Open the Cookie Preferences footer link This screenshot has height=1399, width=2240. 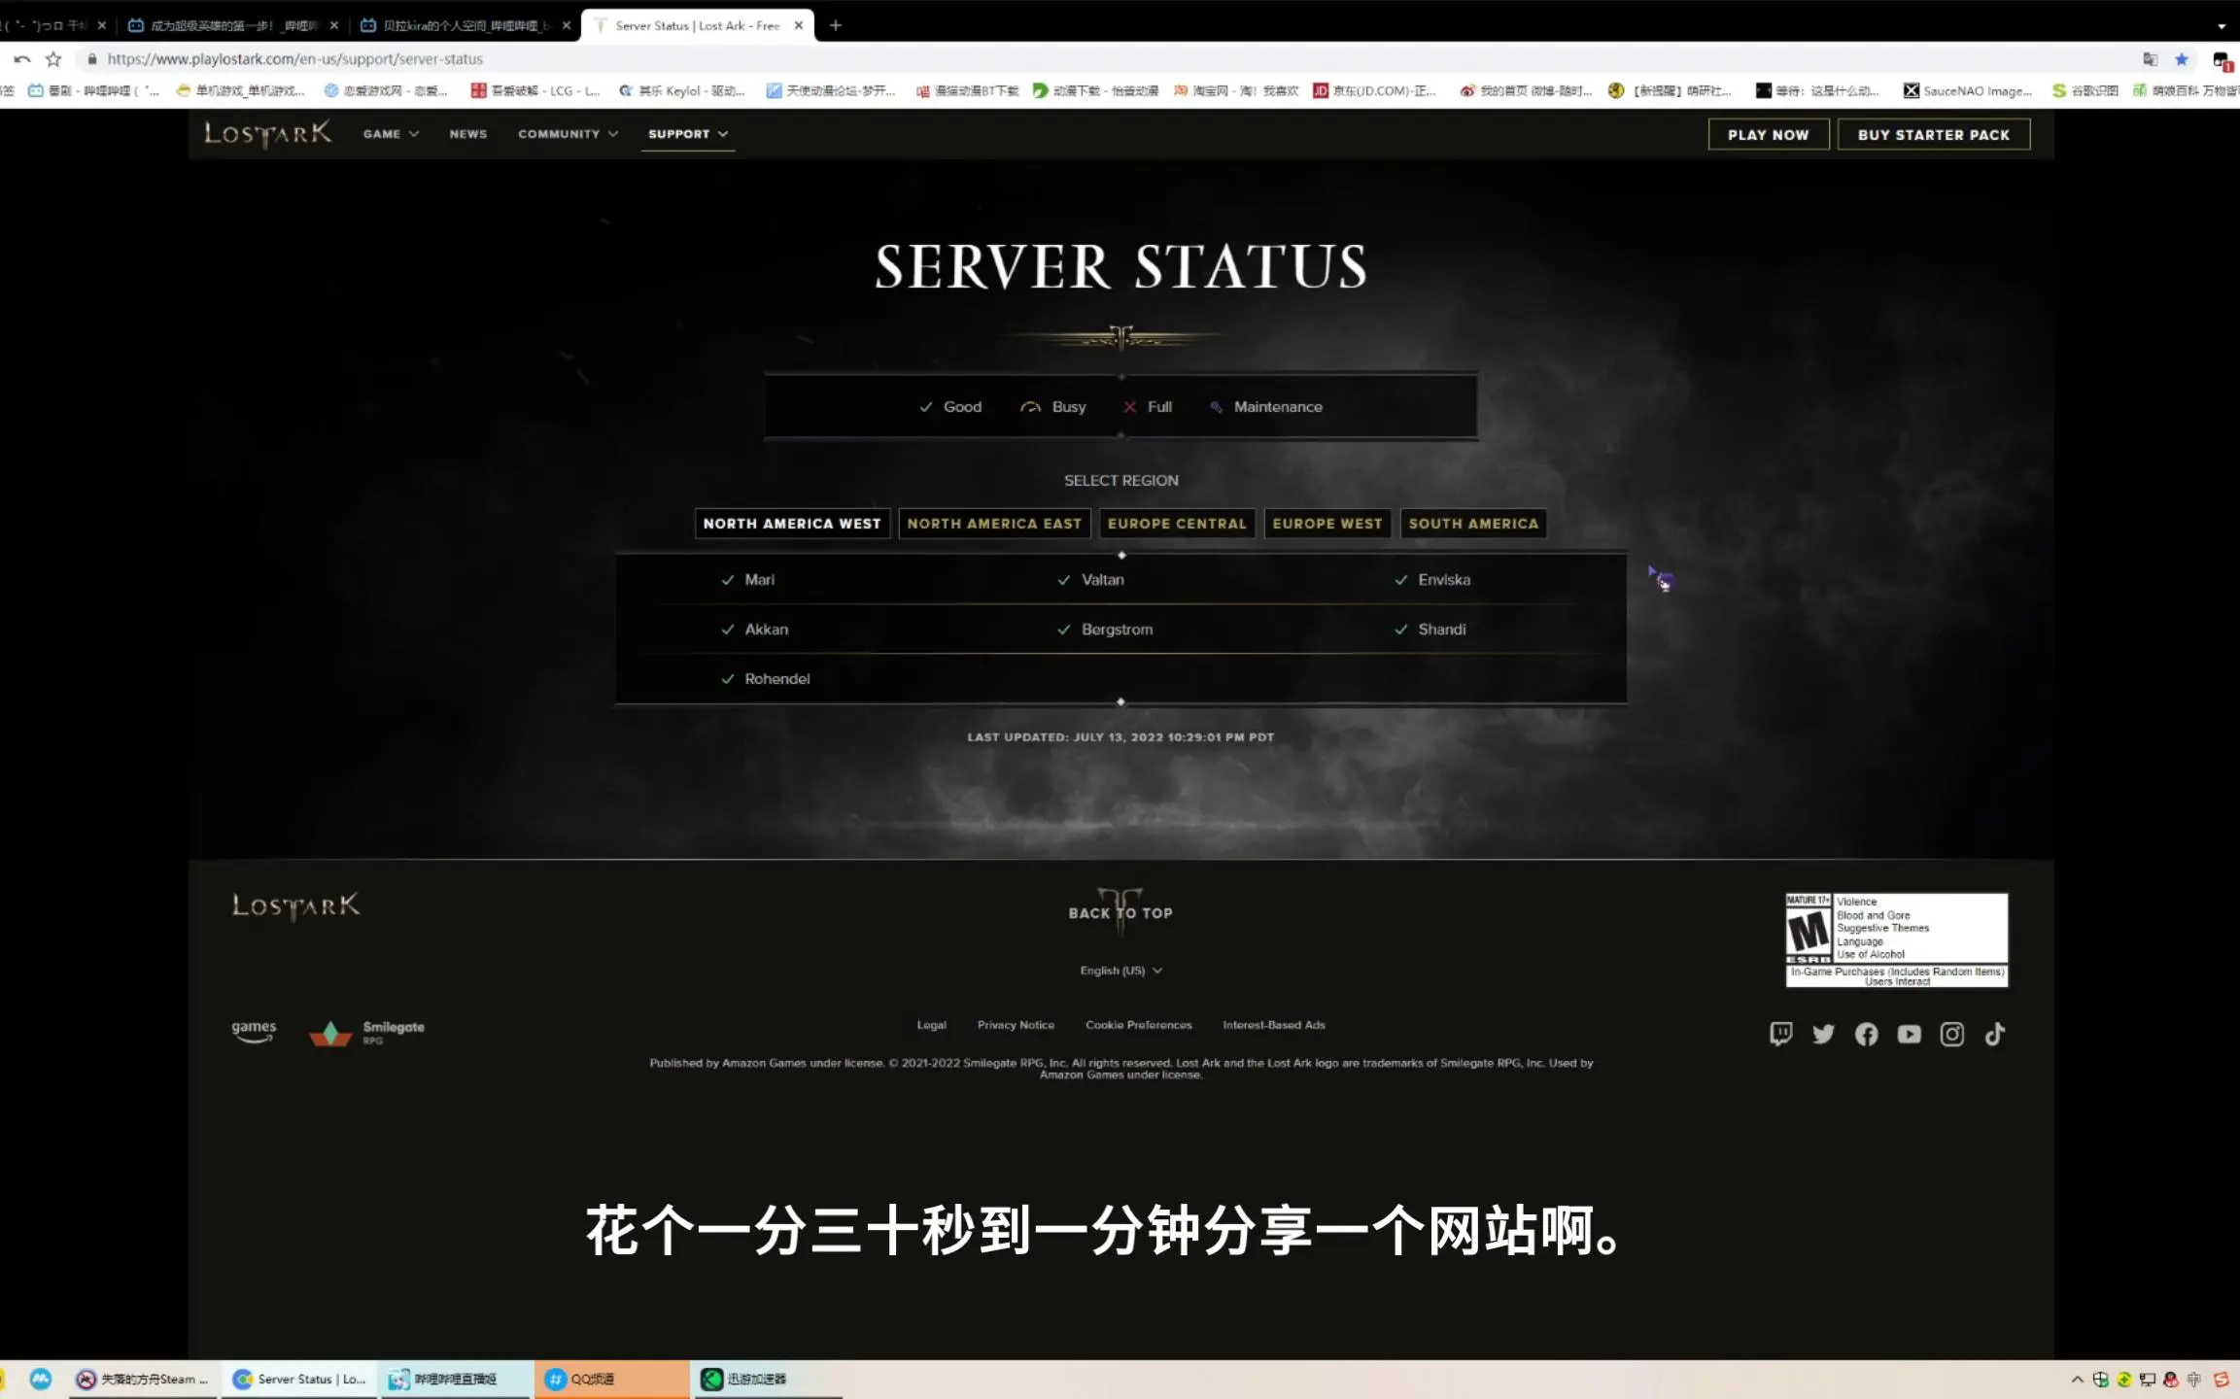(x=1138, y=1025)
